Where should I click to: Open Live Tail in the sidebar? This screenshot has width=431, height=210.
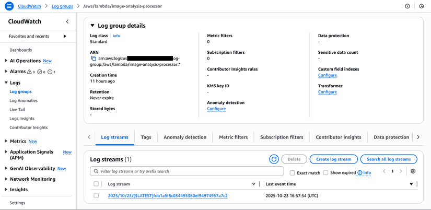[x=17, y=109]
